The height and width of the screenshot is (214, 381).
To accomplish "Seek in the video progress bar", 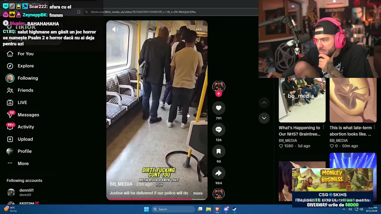I will pyautogui.click(x=157, y=199).
